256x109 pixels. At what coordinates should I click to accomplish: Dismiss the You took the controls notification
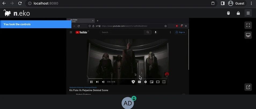click(x=36, y=24)
